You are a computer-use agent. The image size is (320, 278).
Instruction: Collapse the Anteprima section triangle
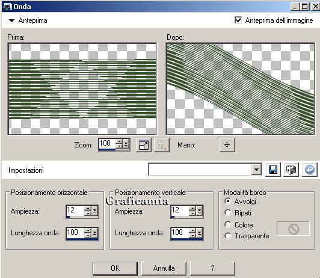11,20
